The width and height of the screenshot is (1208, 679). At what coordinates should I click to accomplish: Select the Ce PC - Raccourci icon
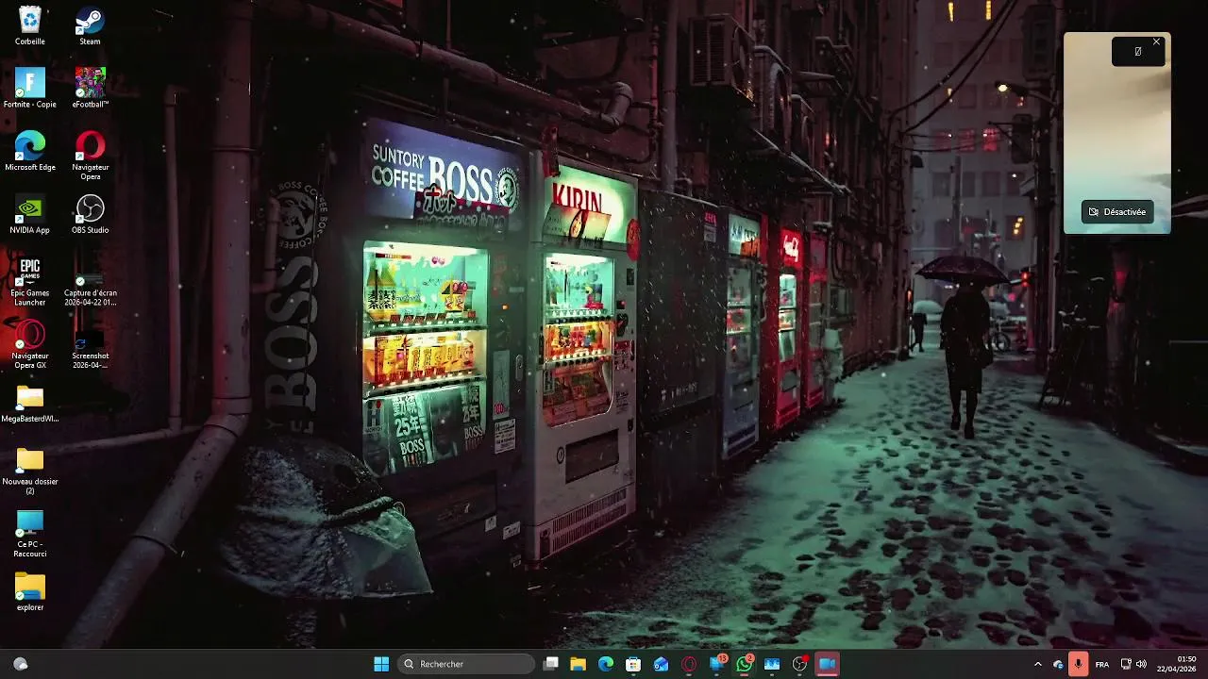point(30,533)
